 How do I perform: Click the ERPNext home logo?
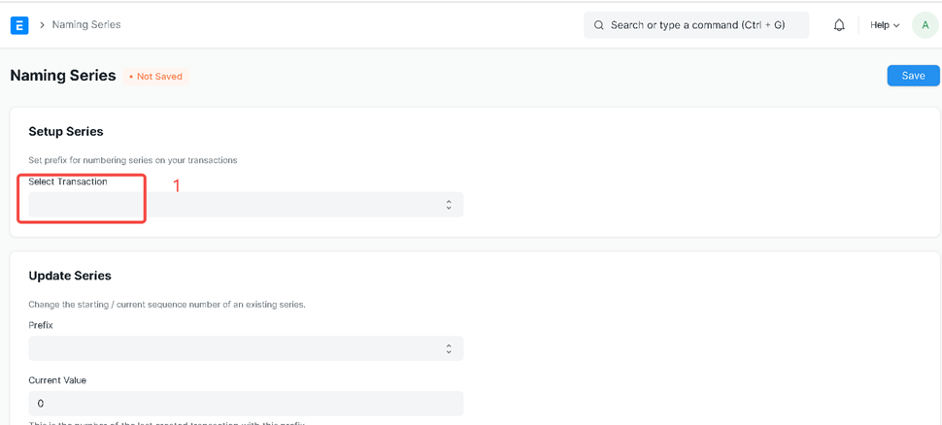(19, 25)
